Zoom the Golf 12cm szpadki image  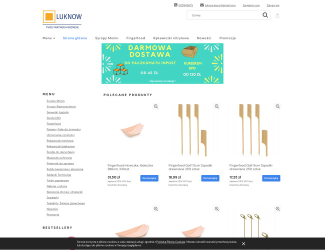tap(217, 106)
